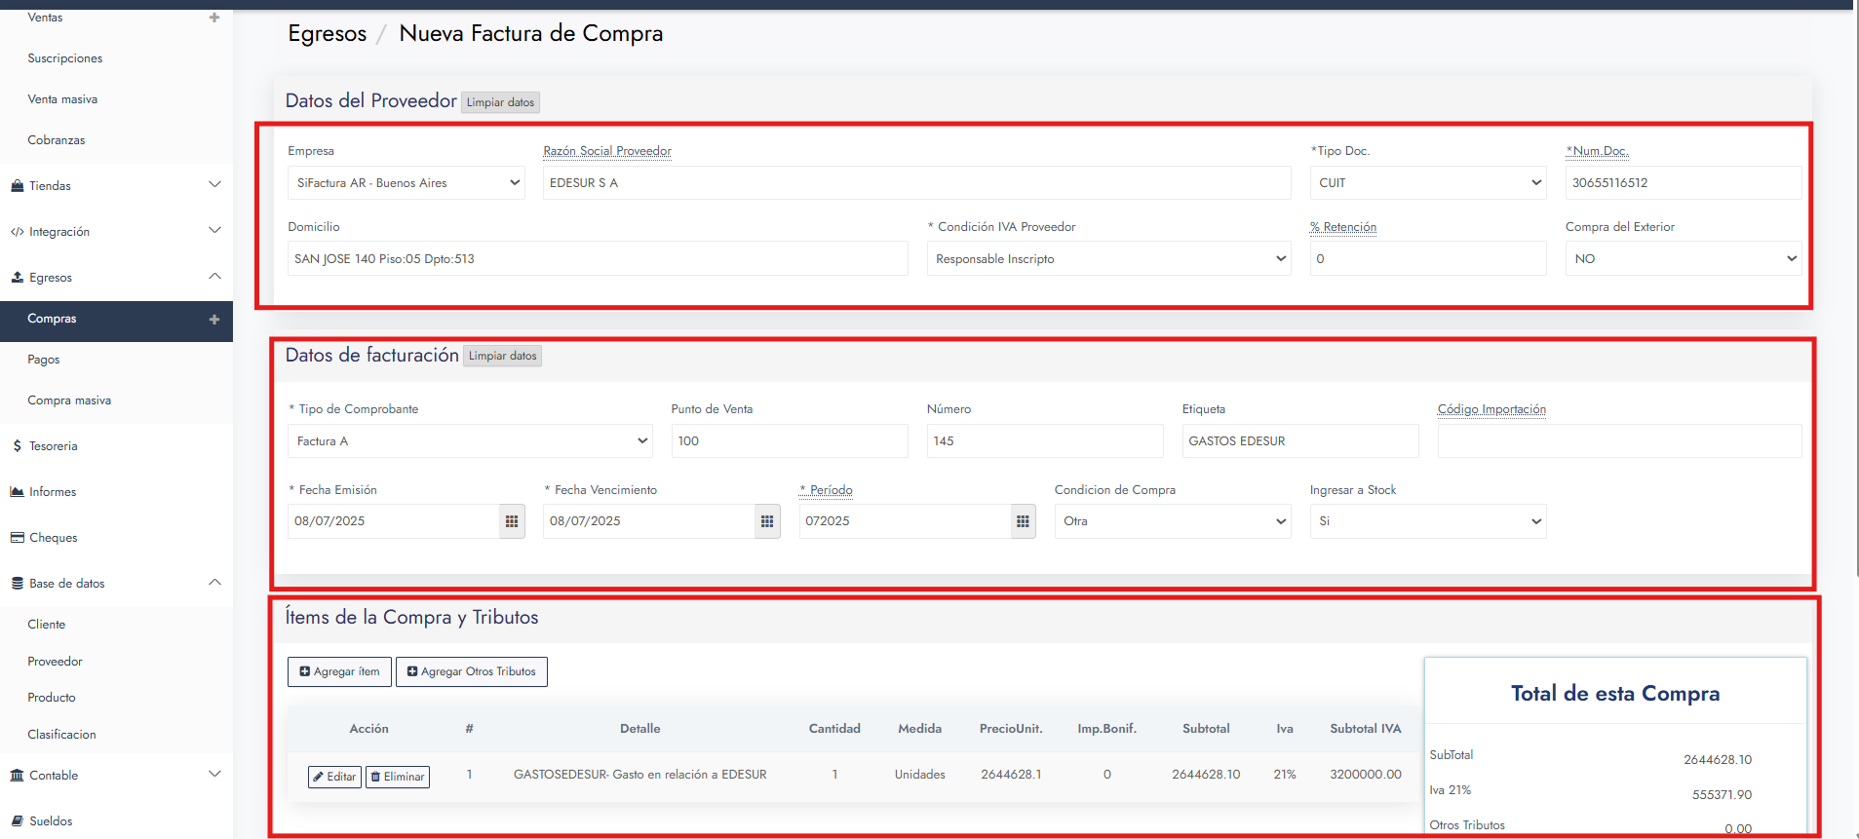The height and width of the screenshot is (839, 1859).
Task: Click the Sueldos book icon
Action: [x=17, y=821]
